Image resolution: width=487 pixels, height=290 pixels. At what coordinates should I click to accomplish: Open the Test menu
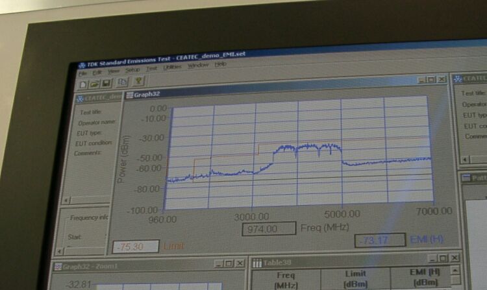[151, 69]
